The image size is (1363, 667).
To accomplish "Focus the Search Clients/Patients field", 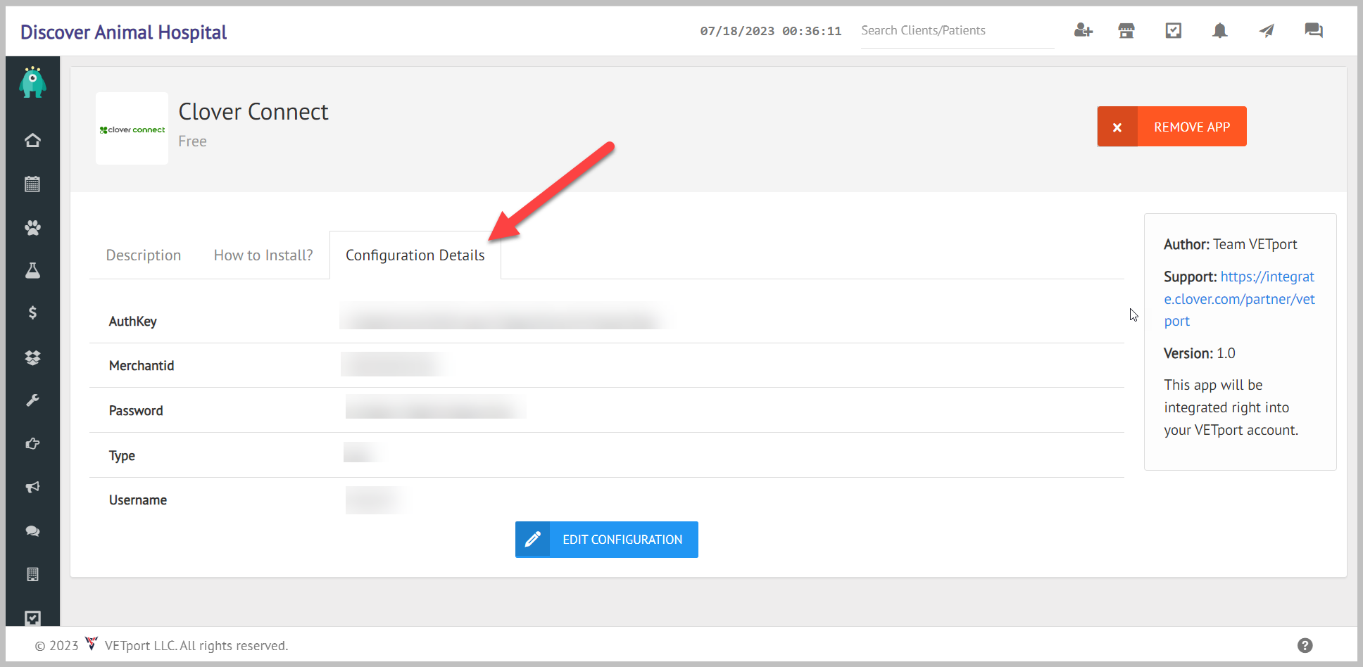I will (x=957, y=31).
